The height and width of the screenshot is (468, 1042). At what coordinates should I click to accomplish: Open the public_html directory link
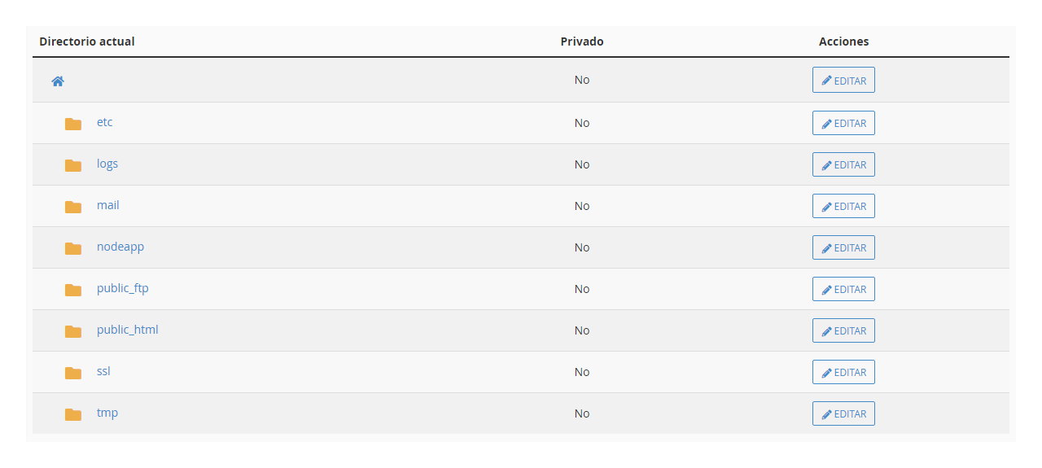pos(128,330)
